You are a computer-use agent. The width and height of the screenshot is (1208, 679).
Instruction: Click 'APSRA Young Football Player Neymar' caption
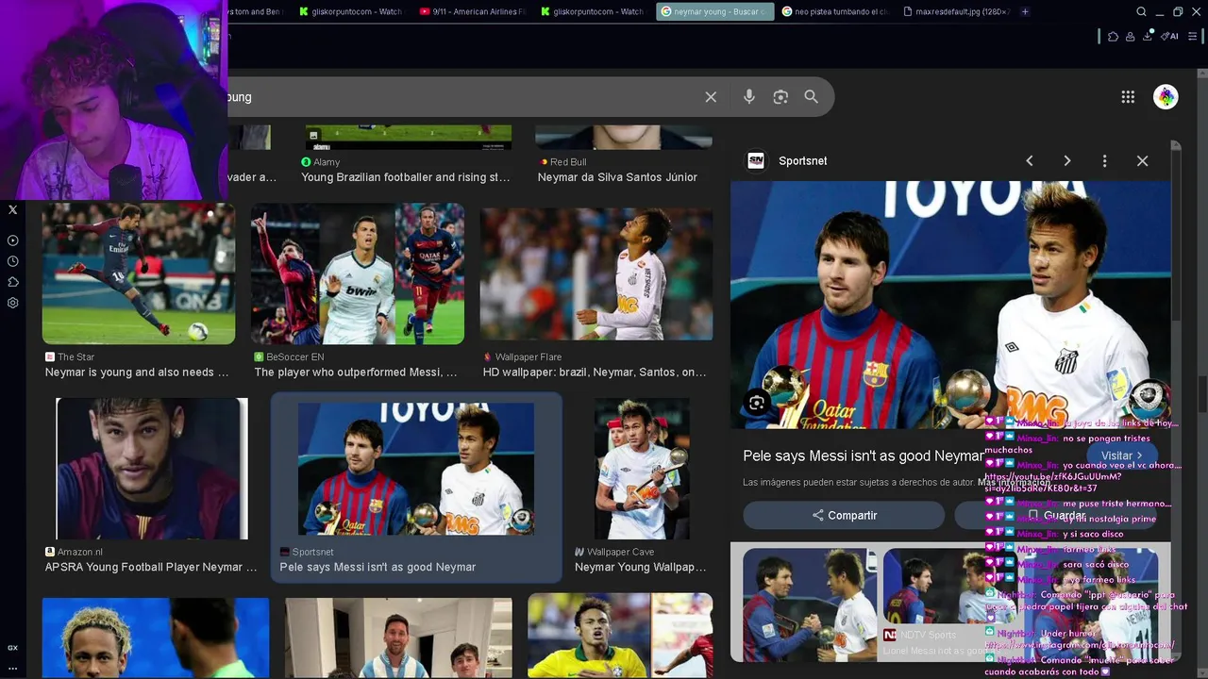point(151,568)
